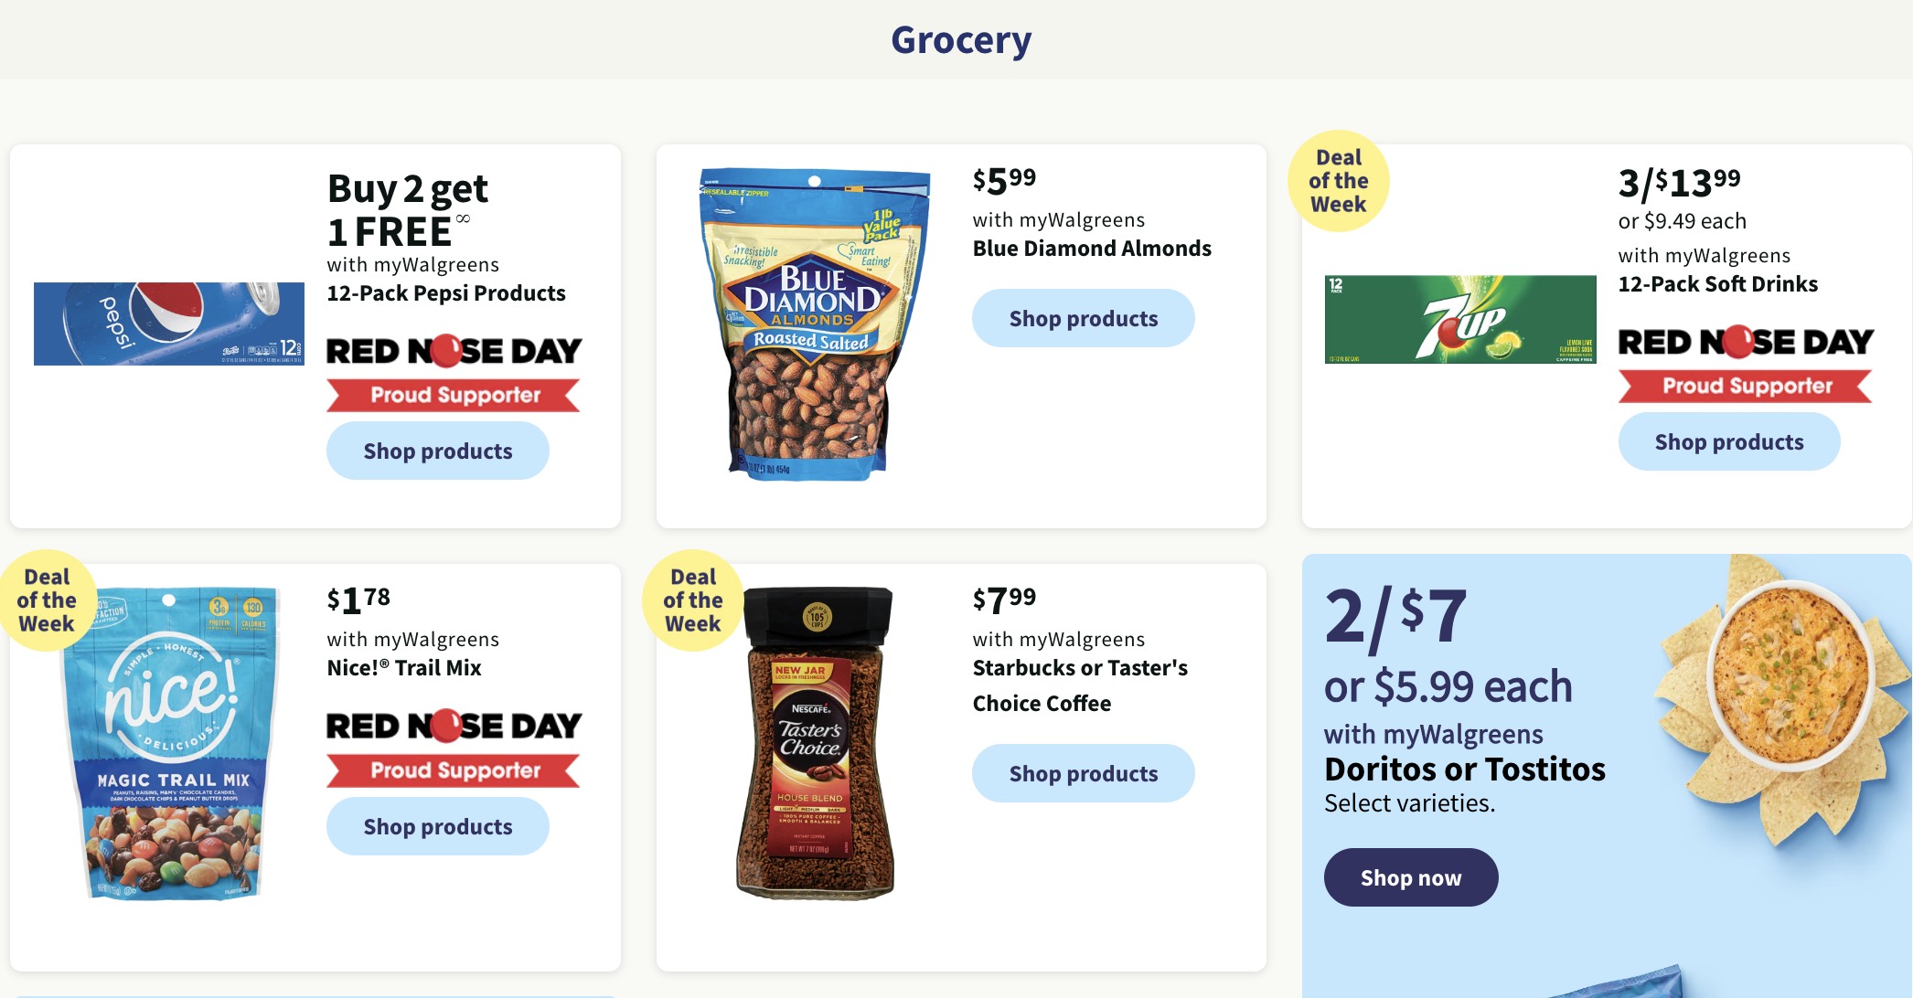Click the Red Nose Day badge under Pepsi deal
The image size is (1913, 998).
453,370
